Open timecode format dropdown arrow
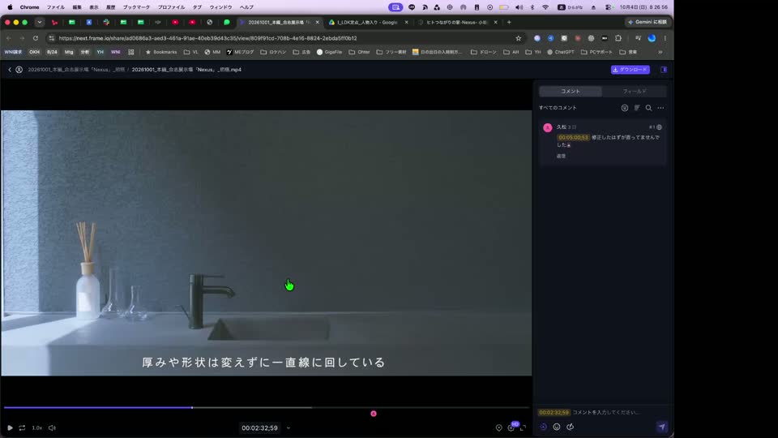The height and width of the screenshot is (438, 778). 289,428
